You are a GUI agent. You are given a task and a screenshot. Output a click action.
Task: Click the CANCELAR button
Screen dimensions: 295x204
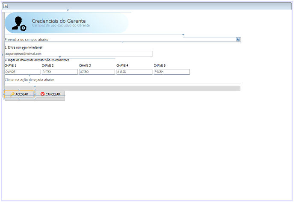(x=50, y=94)
